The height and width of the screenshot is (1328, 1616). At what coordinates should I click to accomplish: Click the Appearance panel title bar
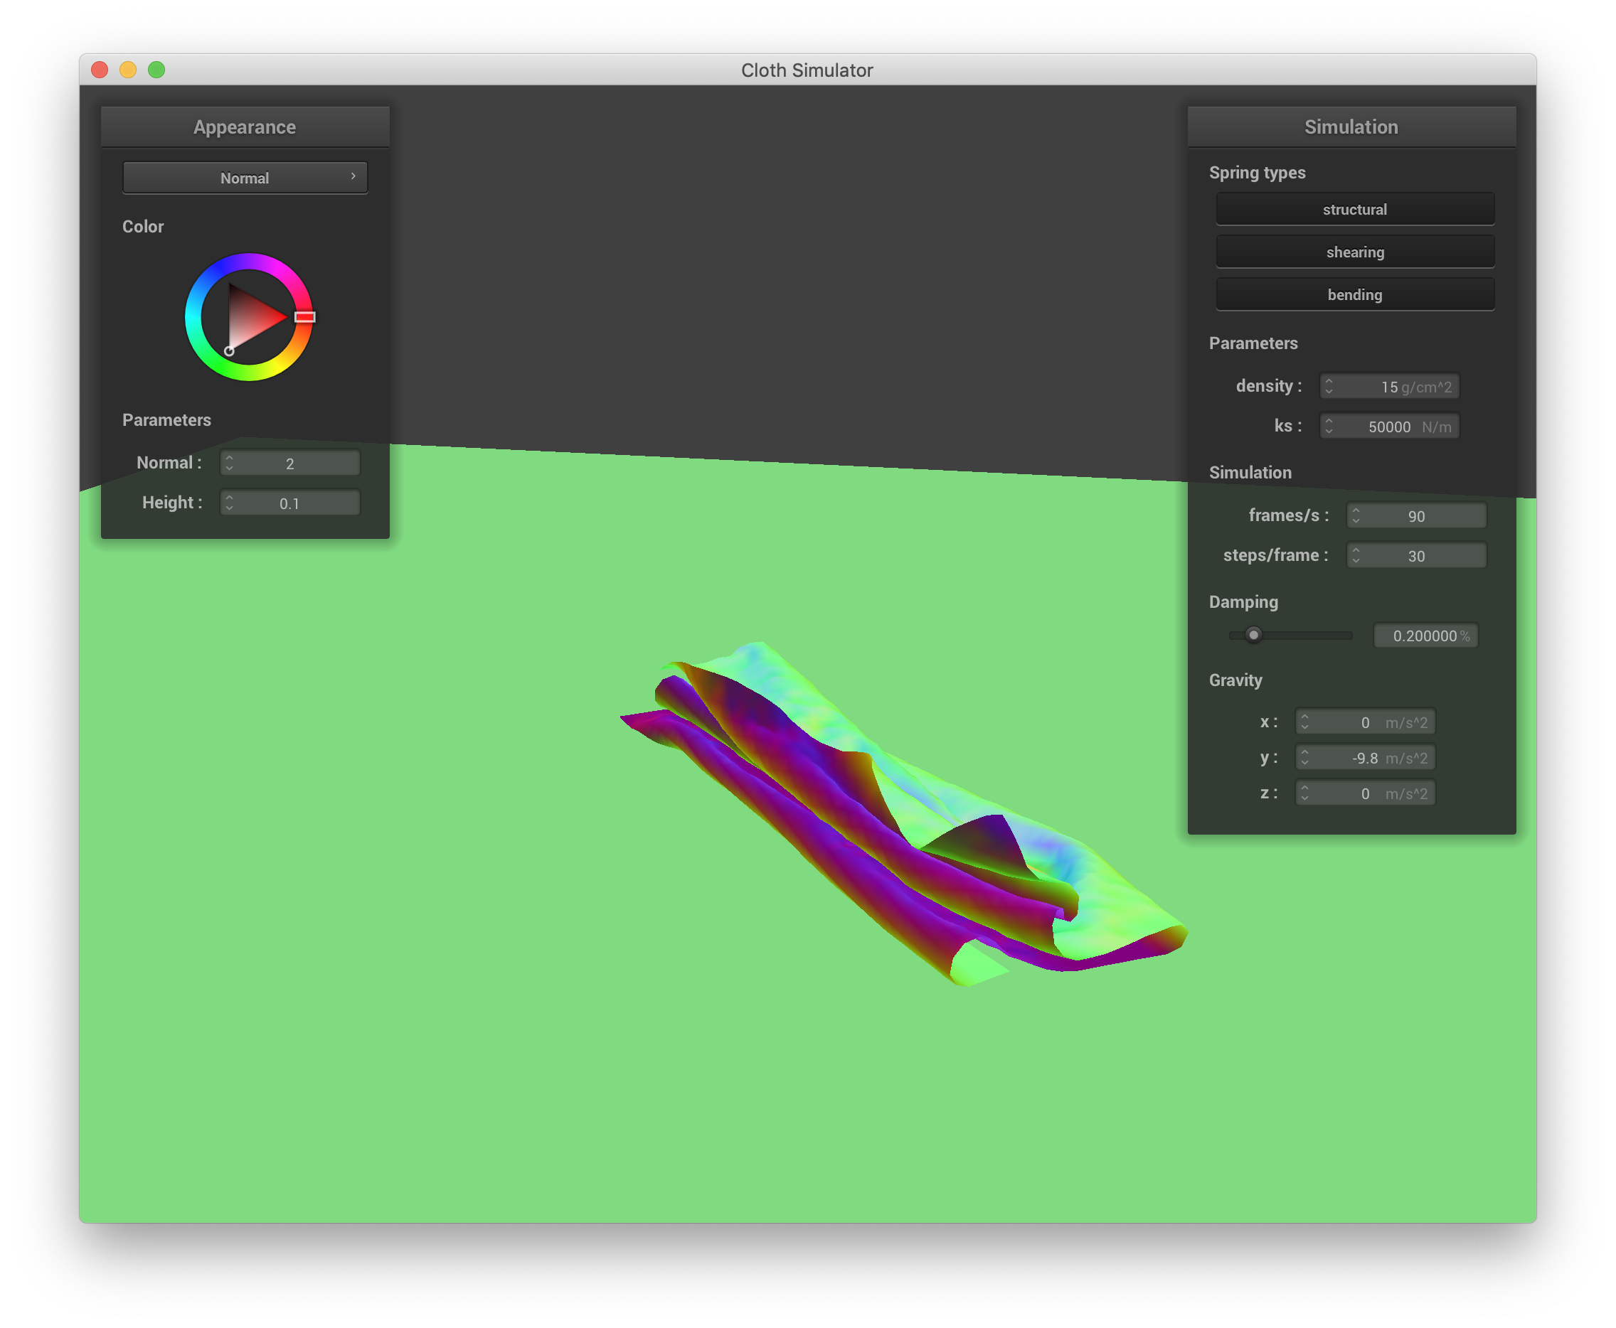coord(245,127)
